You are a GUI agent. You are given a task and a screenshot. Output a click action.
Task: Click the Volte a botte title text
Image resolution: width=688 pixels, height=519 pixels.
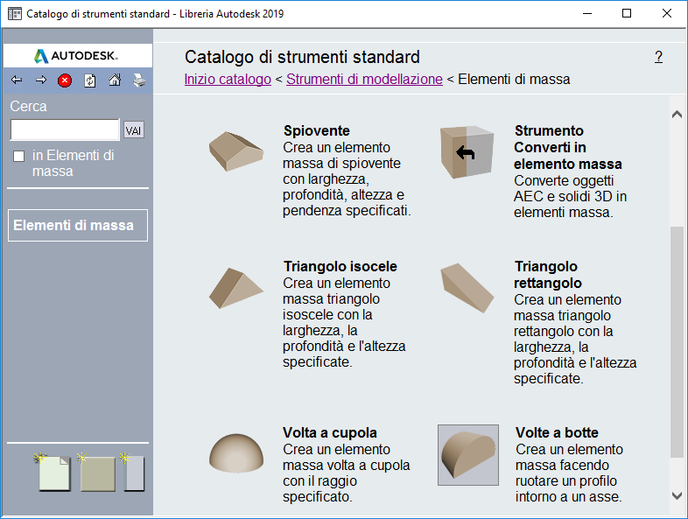[x=557, y=432]
